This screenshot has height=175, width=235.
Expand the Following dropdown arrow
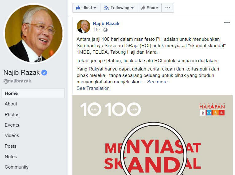[x=132, y=8]
